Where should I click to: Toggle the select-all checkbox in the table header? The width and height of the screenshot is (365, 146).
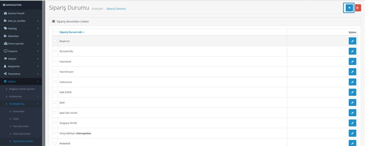55,32
